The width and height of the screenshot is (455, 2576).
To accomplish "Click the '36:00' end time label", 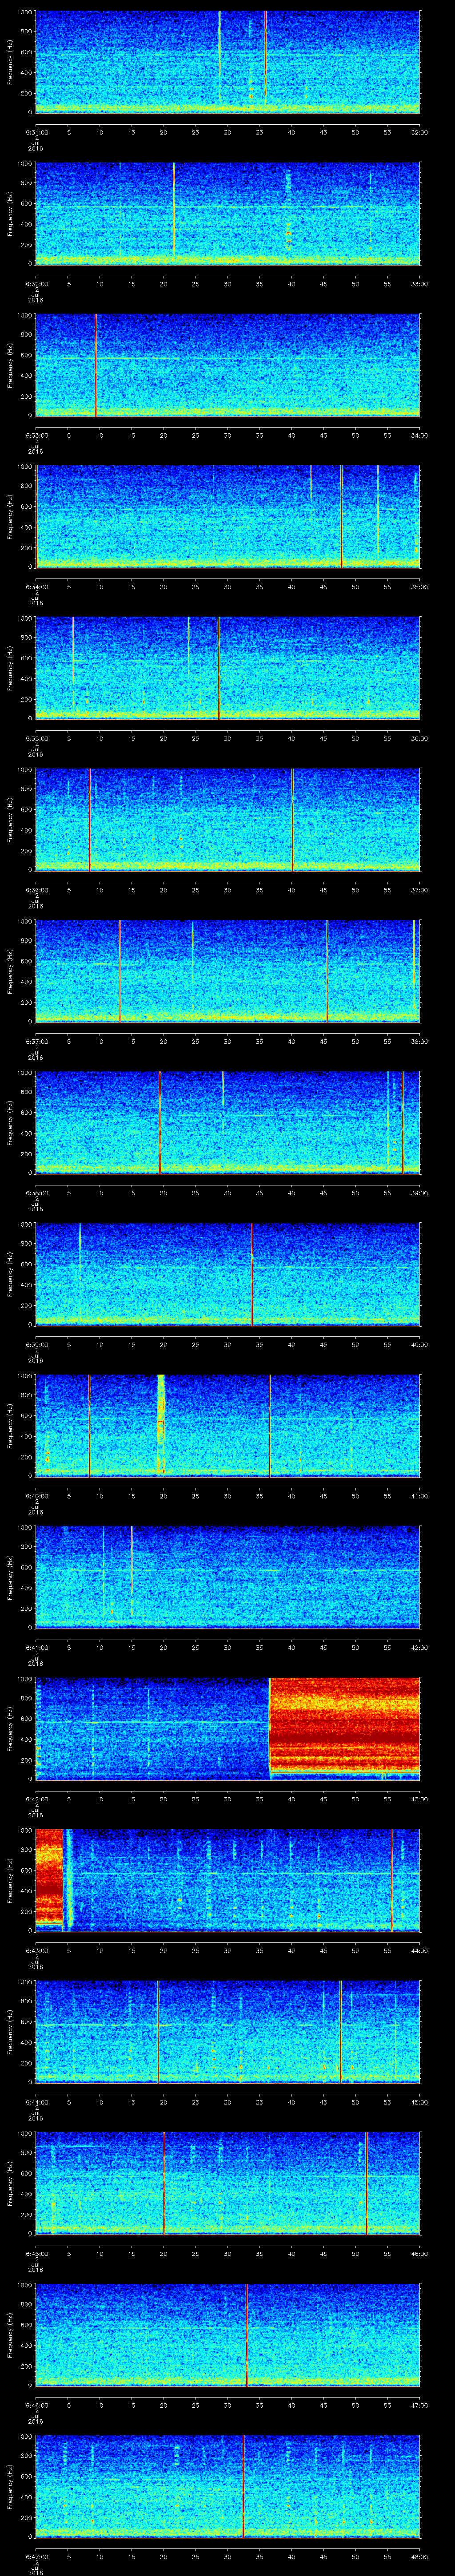I will pos(419,738).
